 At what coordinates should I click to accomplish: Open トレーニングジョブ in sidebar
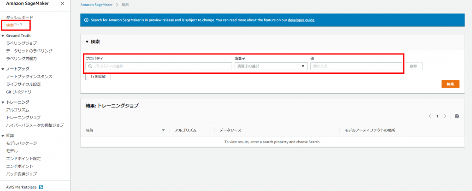24,118
